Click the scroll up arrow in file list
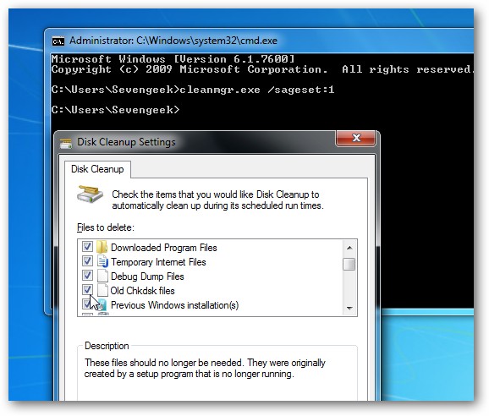 pos(349,248)
